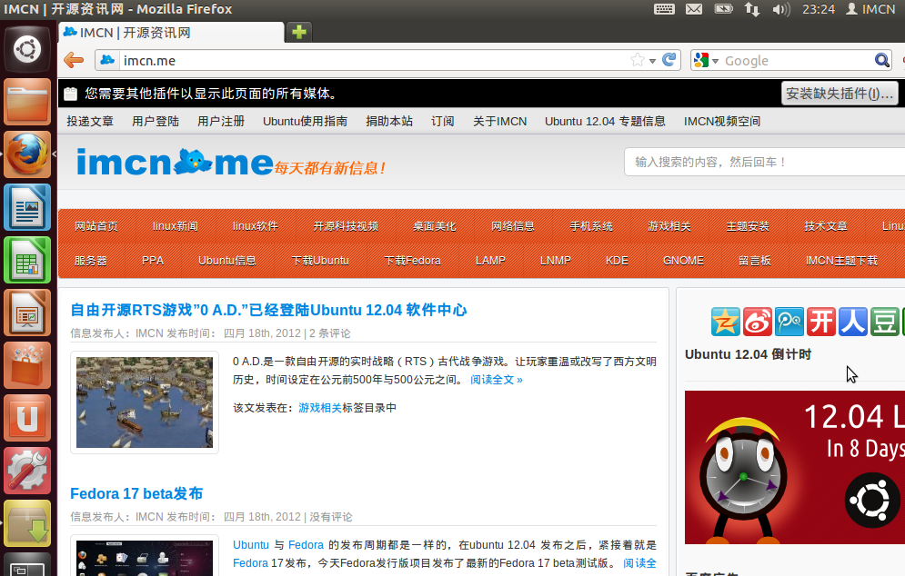This screenshot has height=576, width=905.
Task: Bookmark this page with the star icon
Action: click(x=638, y=60)
